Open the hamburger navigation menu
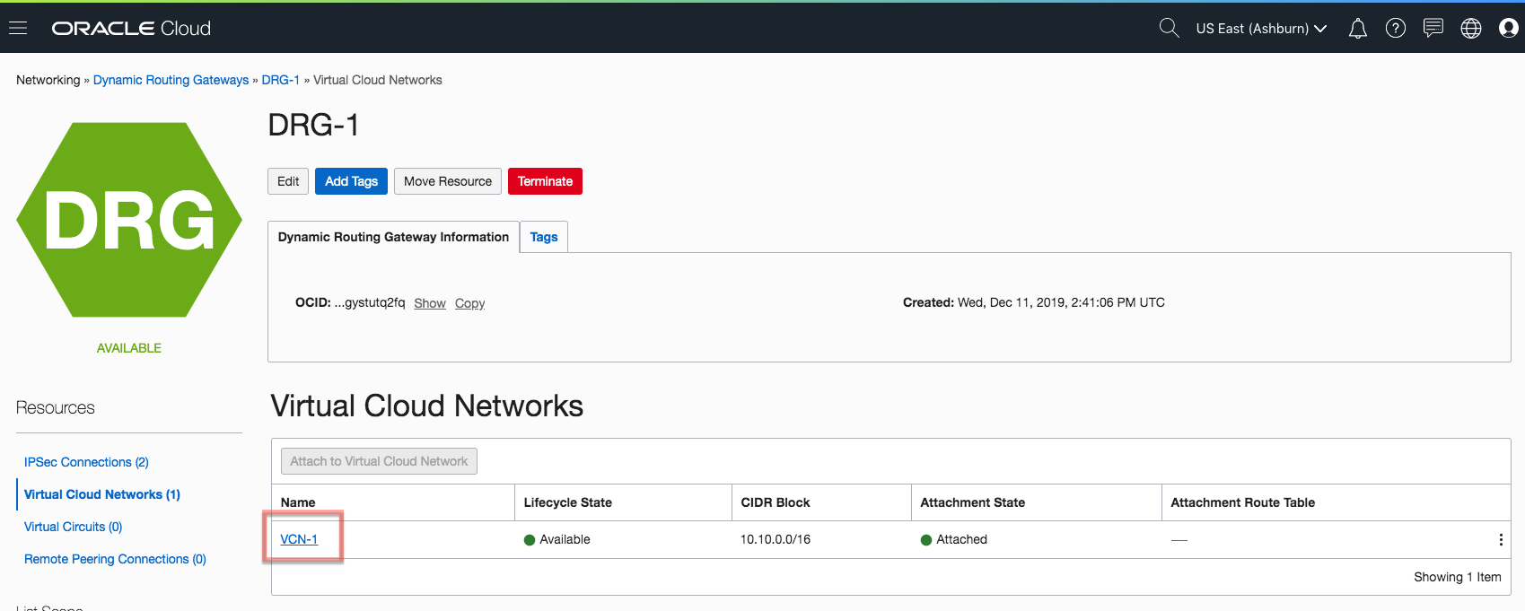The height and width of the screenshot is (611, 1525). (18, 29)
